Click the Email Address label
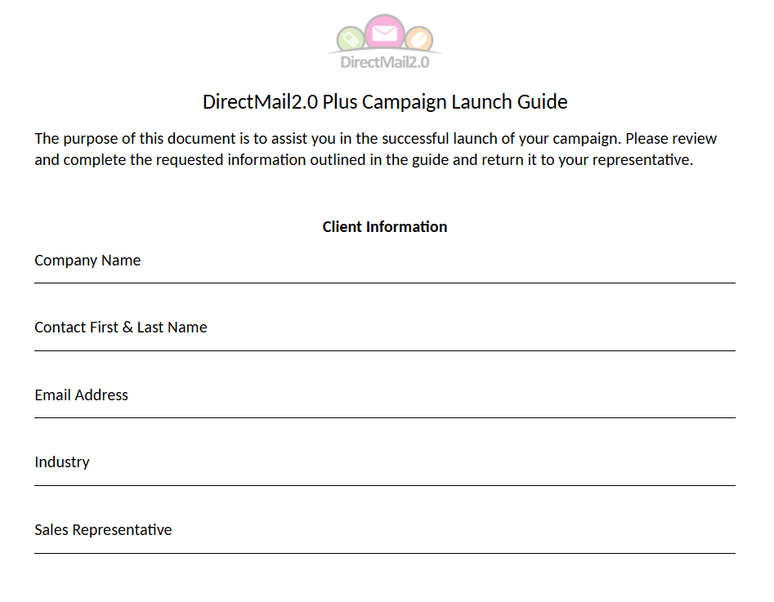This screenshot has height=602, width=774. 81,395
